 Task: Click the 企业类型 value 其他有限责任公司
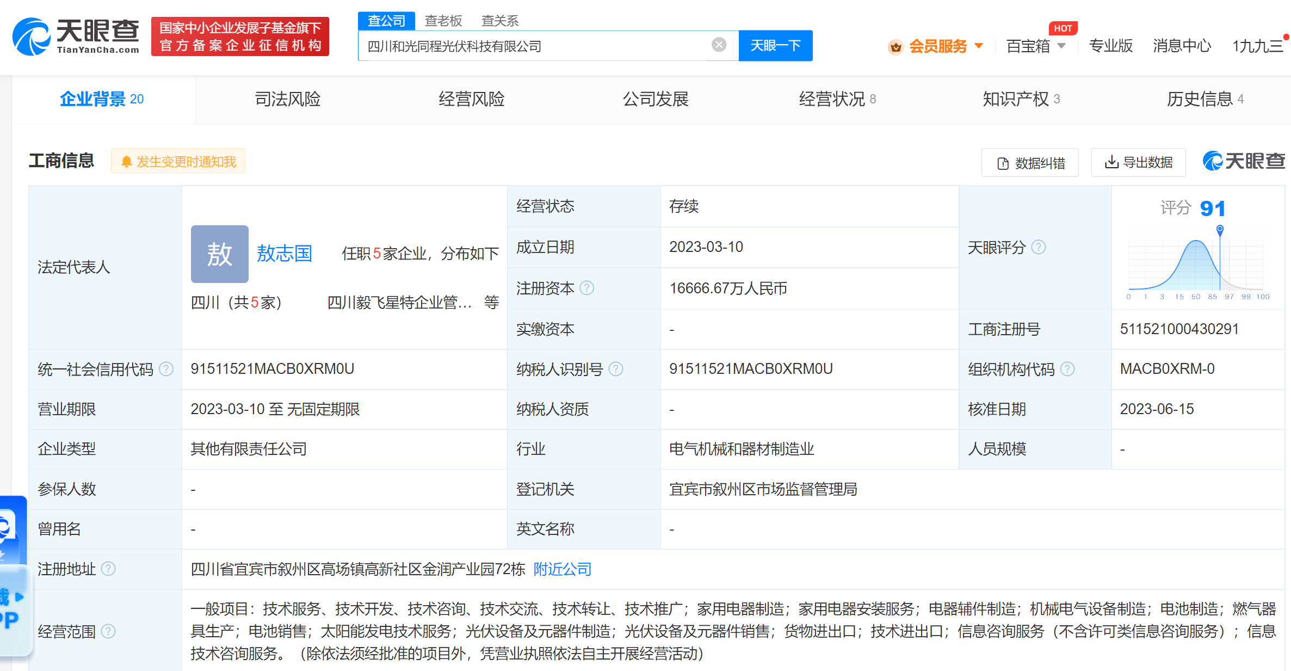click(x=249, y=449)
